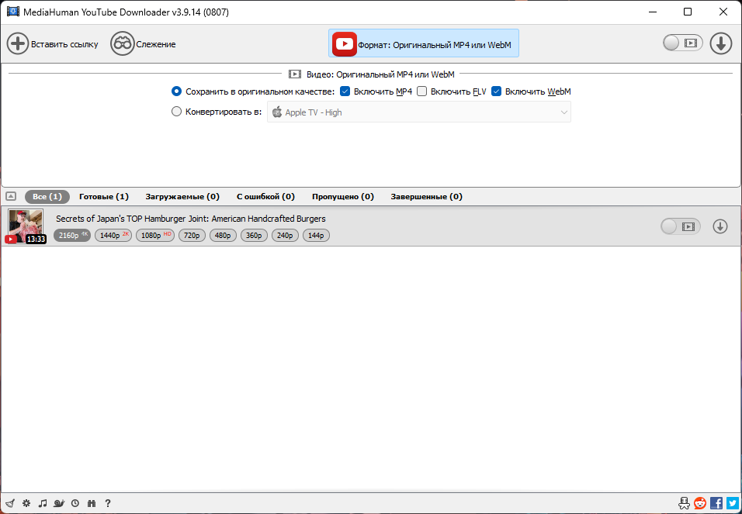Click the app icon in the title bar
The width and height of the screenshot is (742, 514).
[x=12, y=12]
